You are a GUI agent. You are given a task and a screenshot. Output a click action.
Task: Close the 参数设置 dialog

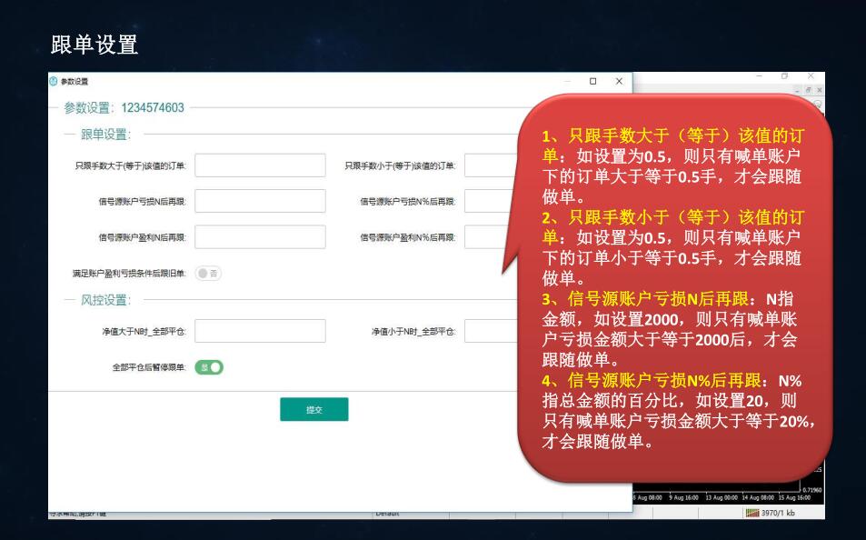point(619,82)
